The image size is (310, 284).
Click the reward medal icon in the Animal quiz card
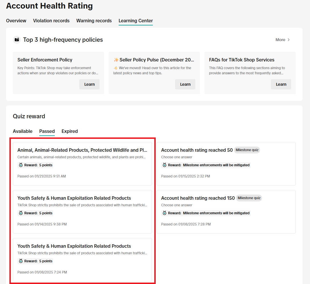(21, 165)
